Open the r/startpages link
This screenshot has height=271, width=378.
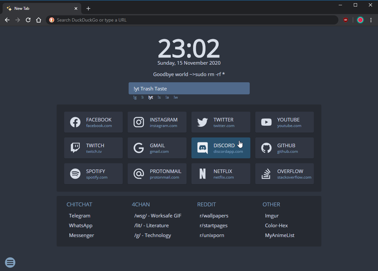[214, 226]
